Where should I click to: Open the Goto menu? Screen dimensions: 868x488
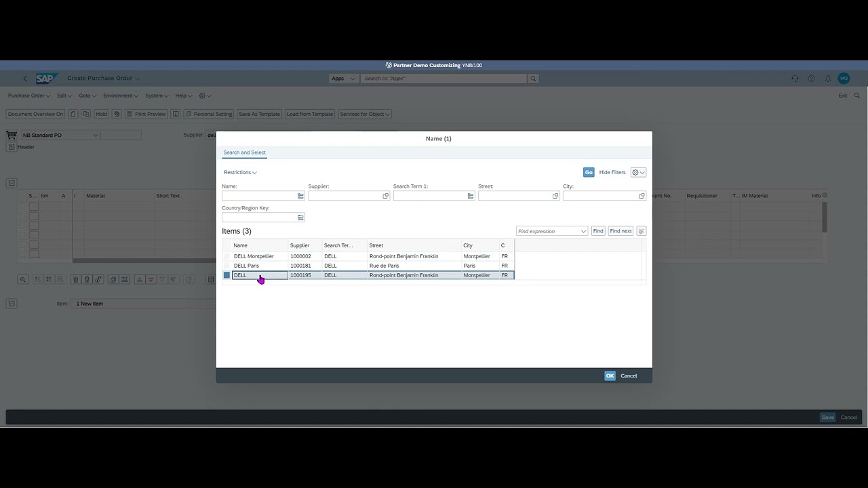click(87, 96)
